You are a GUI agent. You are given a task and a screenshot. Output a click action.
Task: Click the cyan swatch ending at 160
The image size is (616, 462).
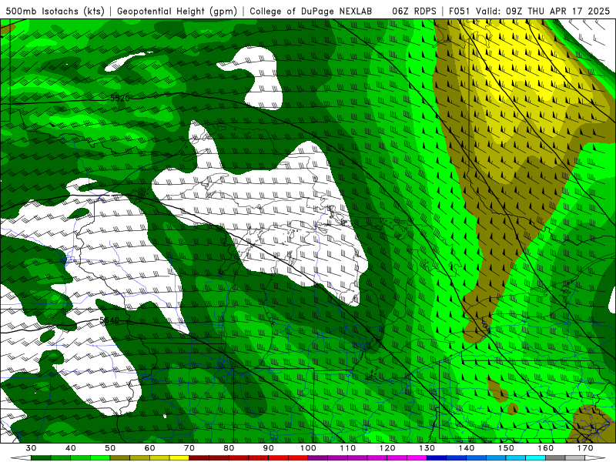pos(536,458)
